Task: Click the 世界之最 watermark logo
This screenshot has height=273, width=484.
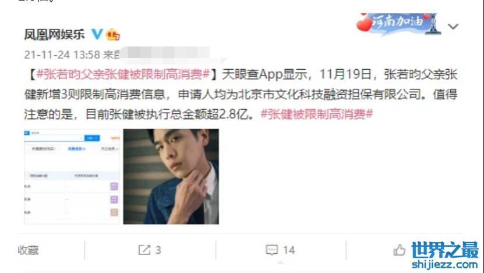Action: [445, 250]
